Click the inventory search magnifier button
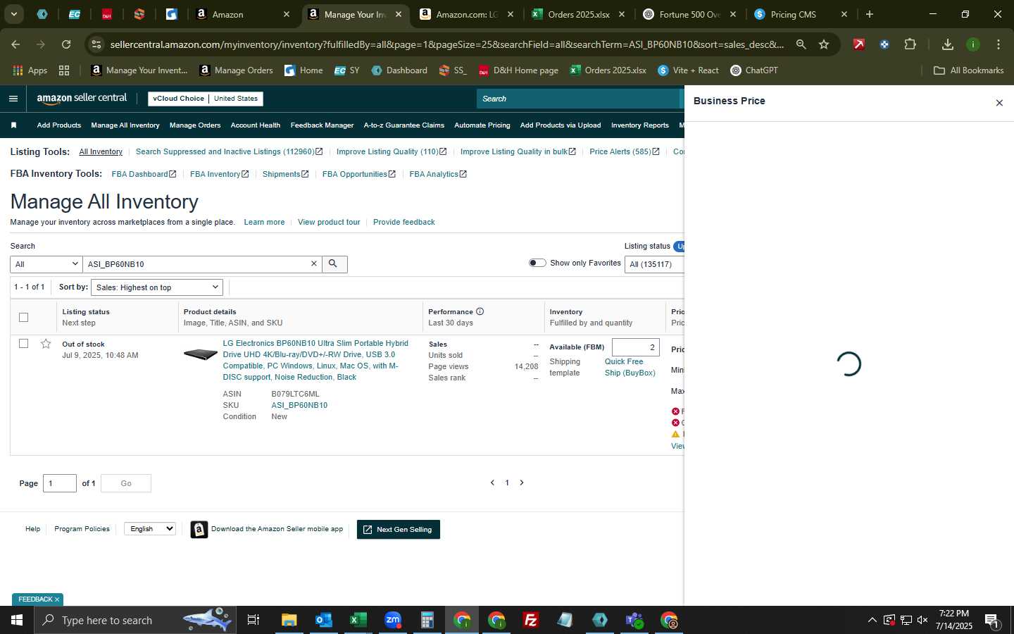 [x=334, y=264]
